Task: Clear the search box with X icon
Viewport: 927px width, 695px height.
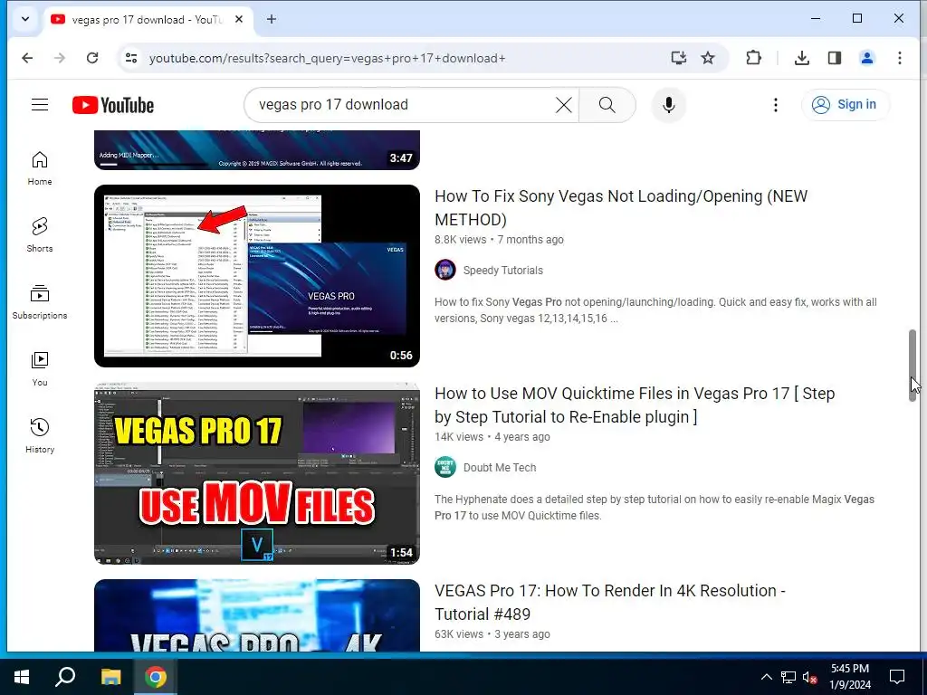Action: [x=563, y=105]
